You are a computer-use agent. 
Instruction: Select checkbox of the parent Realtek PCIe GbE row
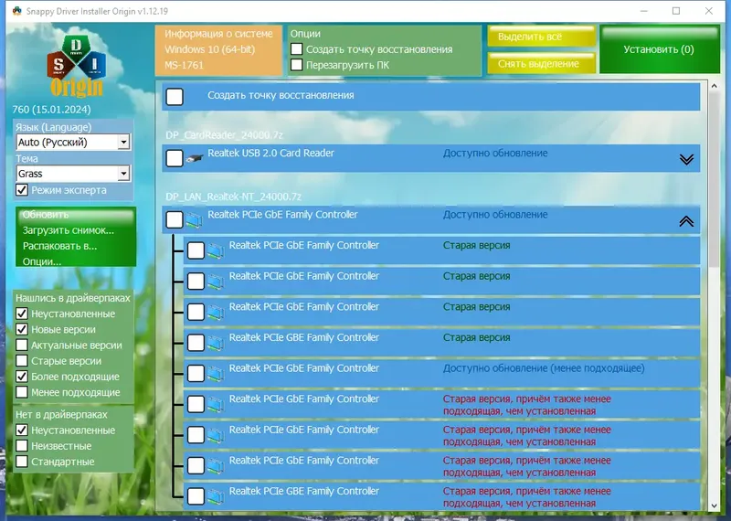click(x=175, y=219)
